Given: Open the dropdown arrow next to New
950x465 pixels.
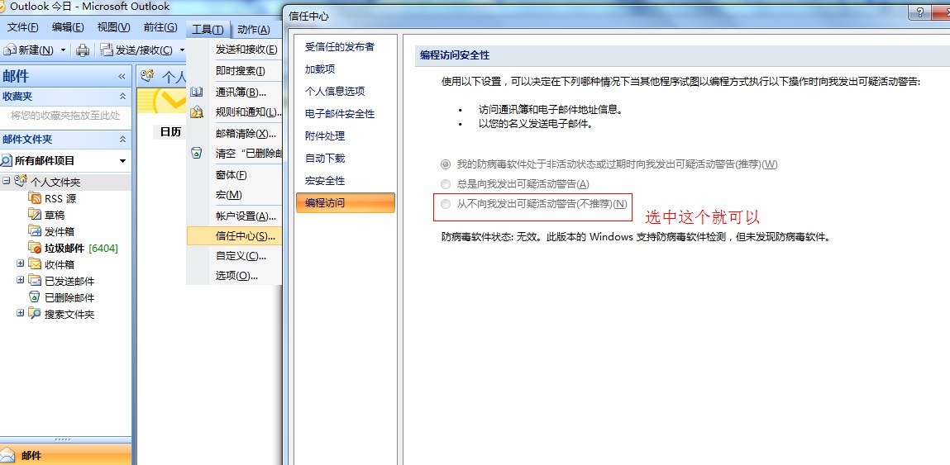Looking at the screenshot, I should 63,50.
